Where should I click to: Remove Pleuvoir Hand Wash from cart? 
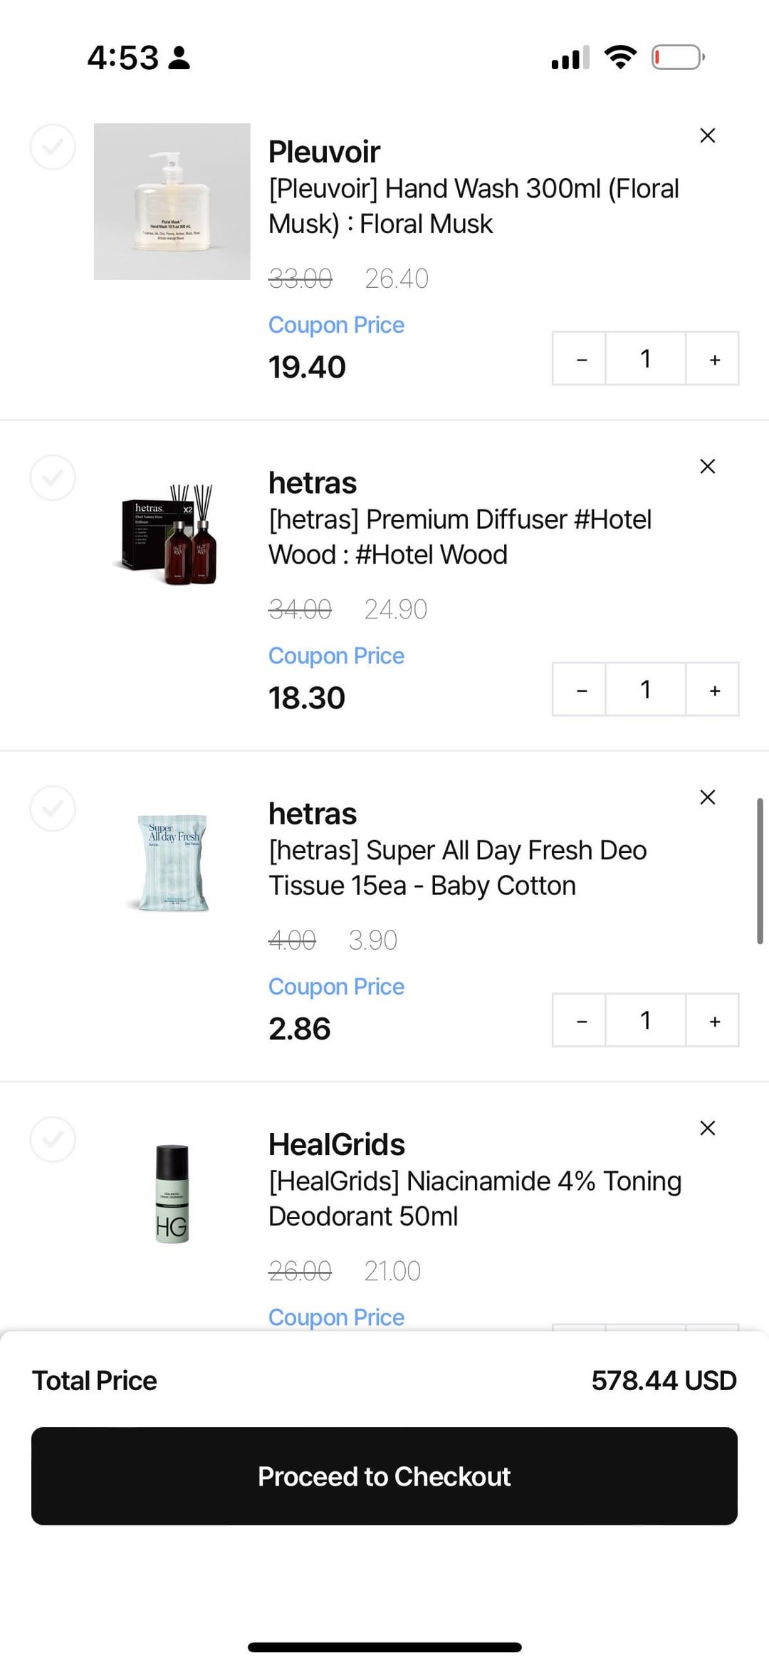707,135
